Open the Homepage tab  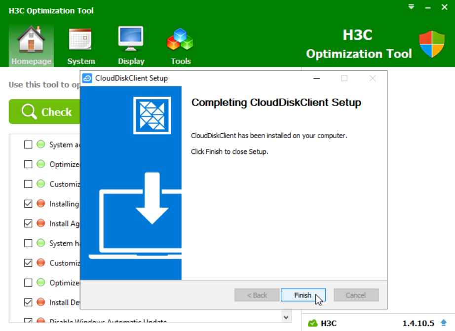point(32,45)
